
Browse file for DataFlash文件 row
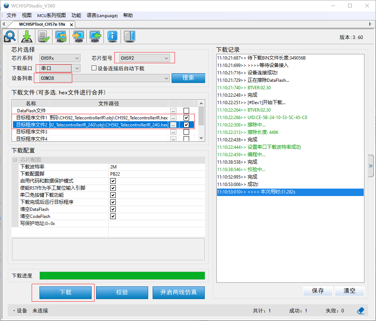pyautogui.click(x=173, y=111)
